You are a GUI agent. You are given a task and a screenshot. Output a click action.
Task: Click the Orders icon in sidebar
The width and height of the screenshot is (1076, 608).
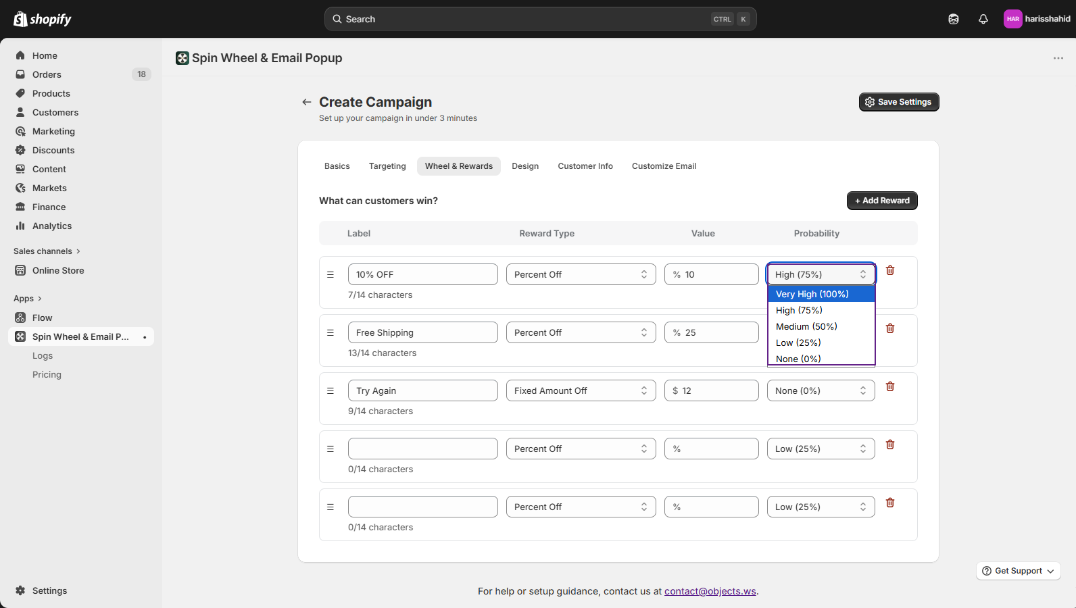20,74
